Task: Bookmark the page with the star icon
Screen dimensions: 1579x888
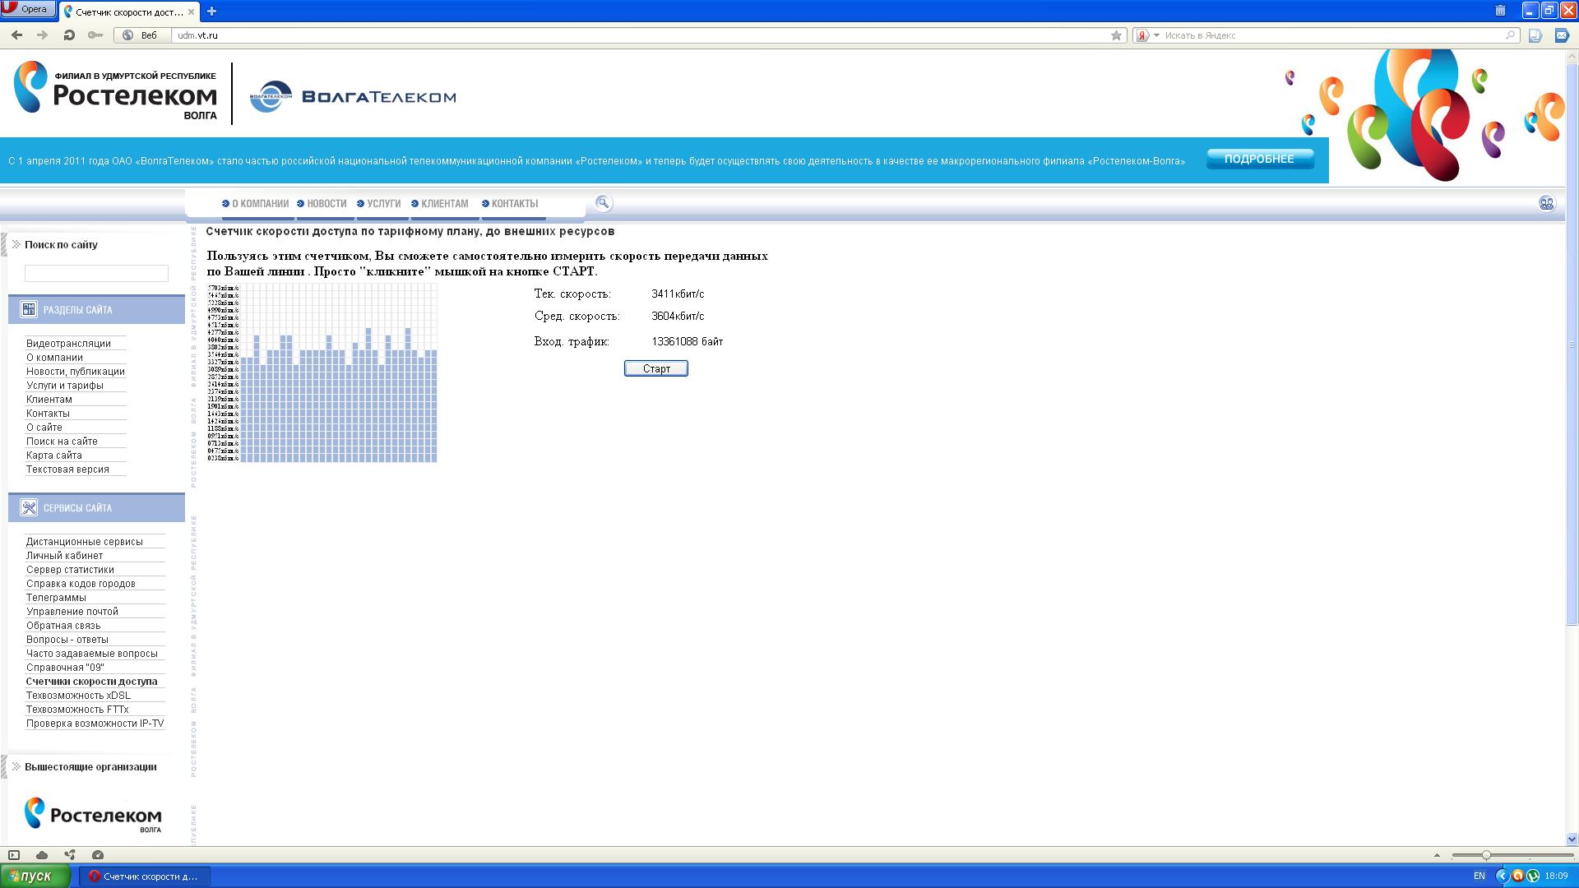Action: 1116,35
